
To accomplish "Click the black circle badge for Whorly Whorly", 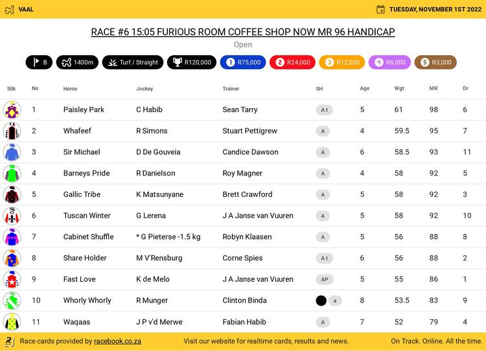I will click(321, 300).
